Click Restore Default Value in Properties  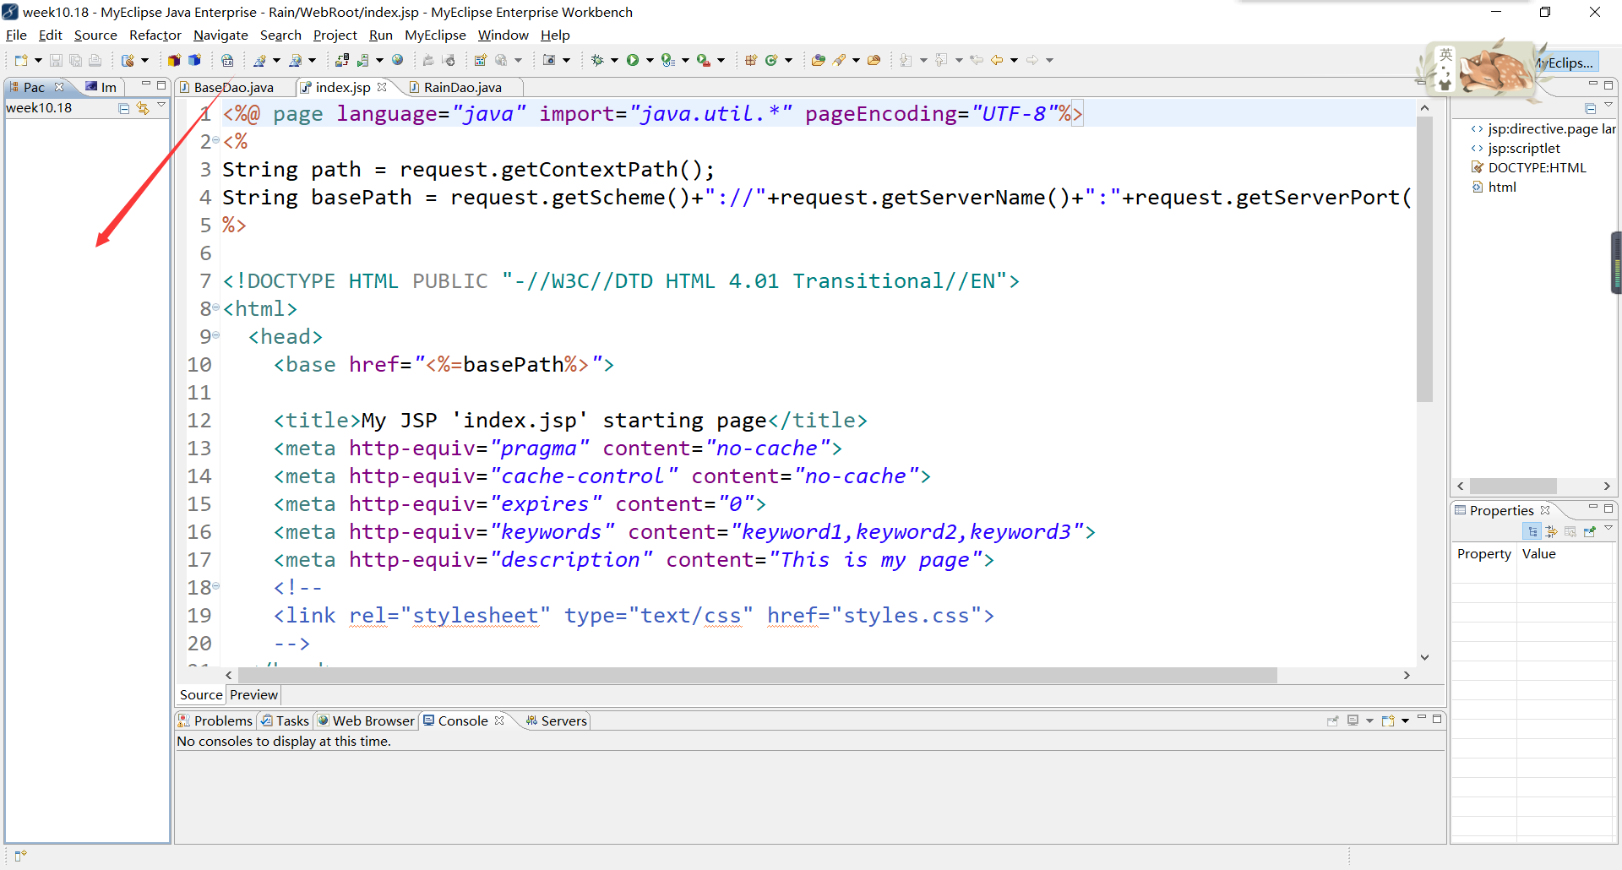point(1570,531)
